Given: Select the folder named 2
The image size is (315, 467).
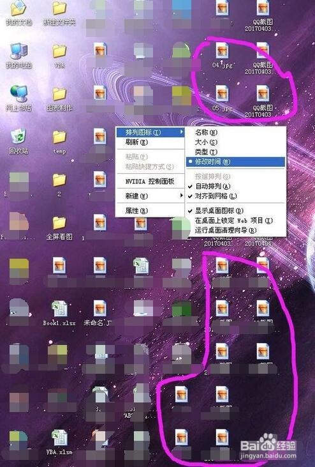Looking at the screenshot, I should tap(59, 185).
